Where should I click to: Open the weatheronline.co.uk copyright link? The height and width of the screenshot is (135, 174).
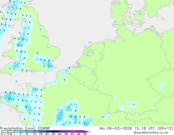click(x=151, y=133)
